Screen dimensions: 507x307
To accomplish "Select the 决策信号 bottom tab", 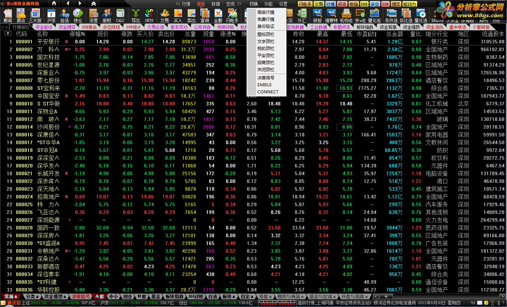I will point(81,296).
